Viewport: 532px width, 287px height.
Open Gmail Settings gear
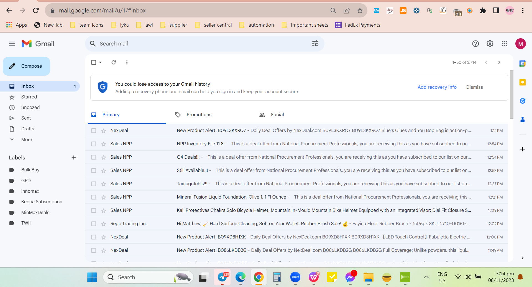pyautogui.click(x=490, y=44)
